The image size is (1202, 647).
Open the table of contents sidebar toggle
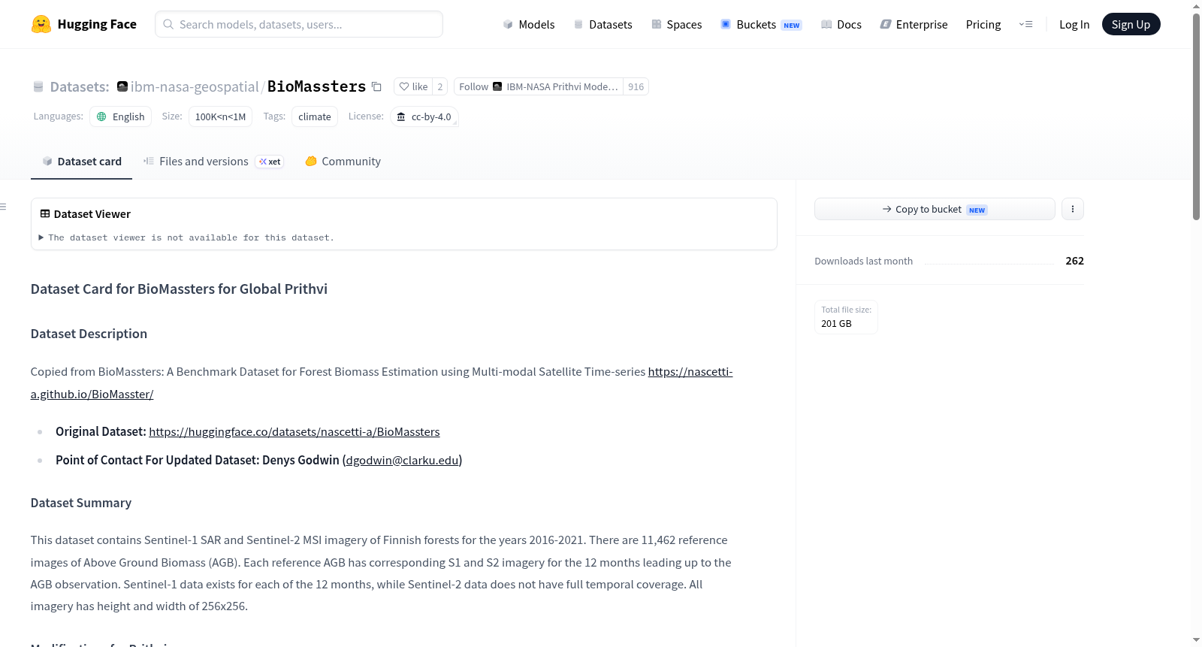pos(4,207)
